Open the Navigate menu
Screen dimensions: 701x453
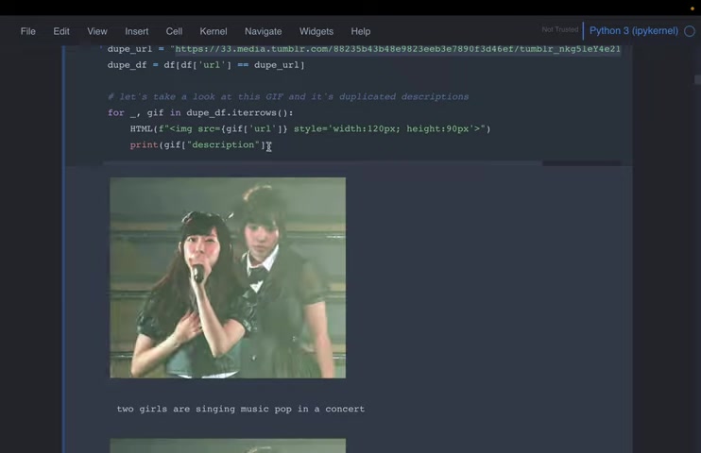[x=263, y=31]
